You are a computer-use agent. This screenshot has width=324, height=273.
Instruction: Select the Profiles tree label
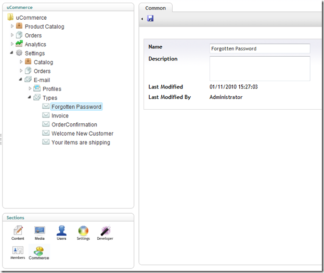coord(52,89)
